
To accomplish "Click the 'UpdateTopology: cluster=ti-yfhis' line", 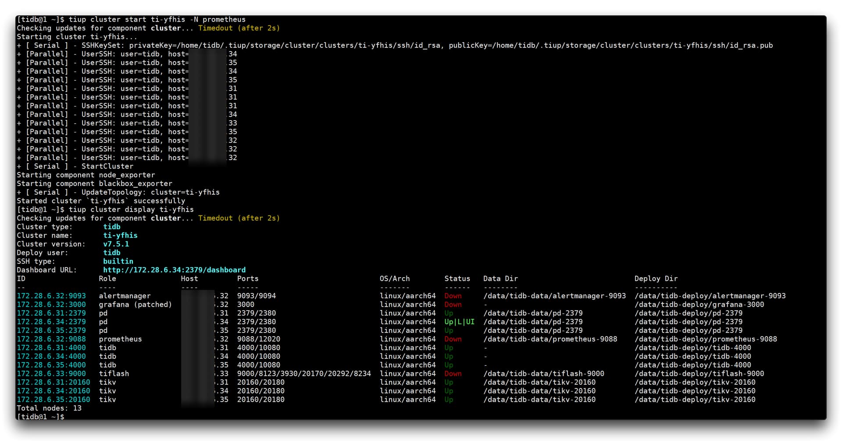I will pyautogui.click(x=118, y=192).
